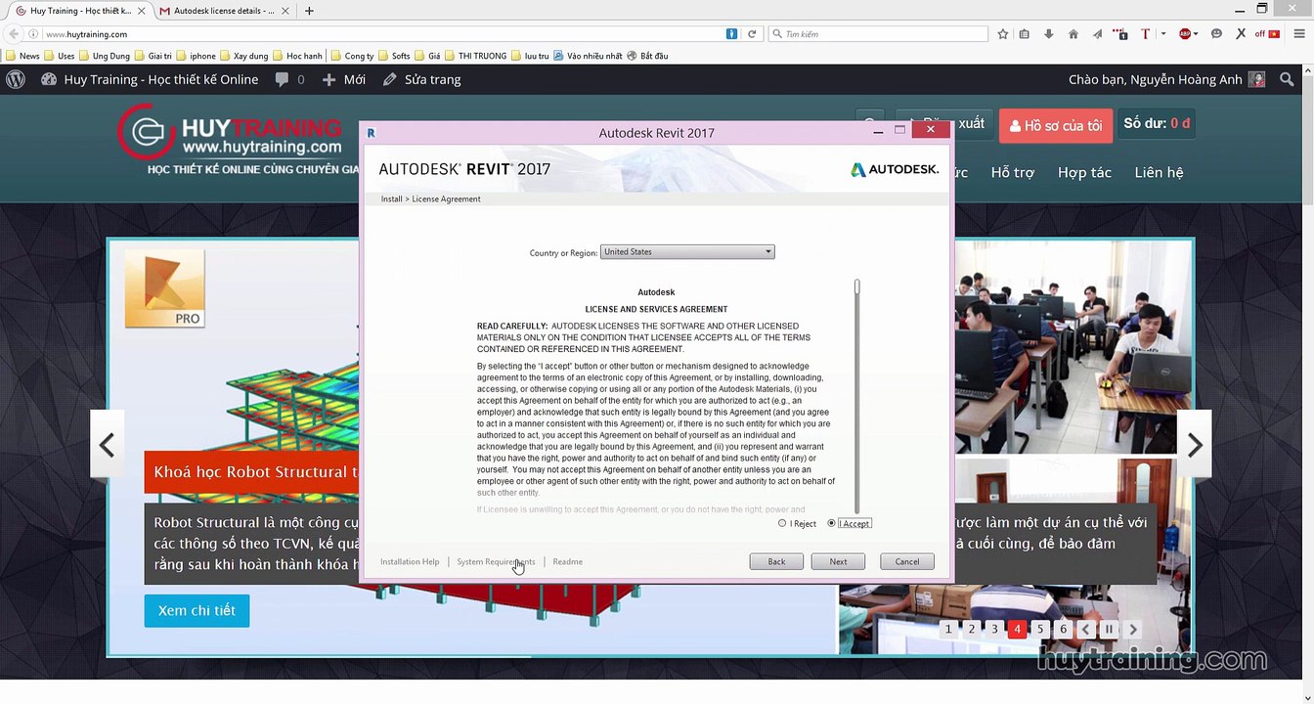Viewport: 1314px width, 704px height.
Task: Open the Hoc hanh bookmark folder
Action: tap(297, 56)
